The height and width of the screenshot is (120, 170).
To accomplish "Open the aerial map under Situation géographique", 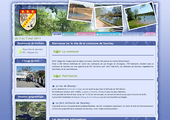I will pos(31,111).
